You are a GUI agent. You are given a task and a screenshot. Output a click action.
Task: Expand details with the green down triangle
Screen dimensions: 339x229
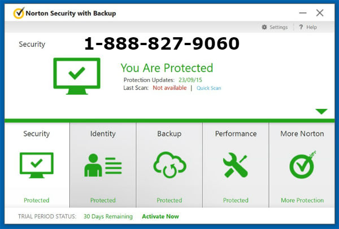point(321,111)
